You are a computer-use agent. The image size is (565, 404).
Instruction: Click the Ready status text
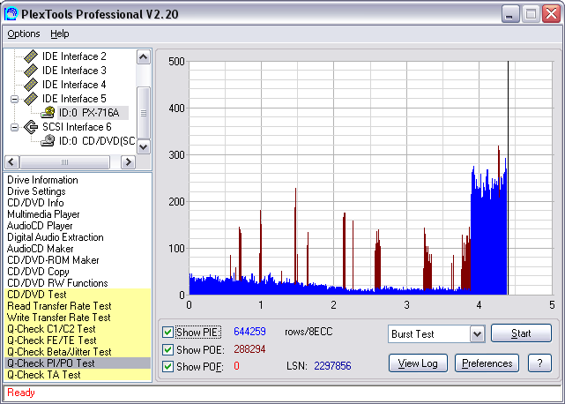[x=21, y=393]
